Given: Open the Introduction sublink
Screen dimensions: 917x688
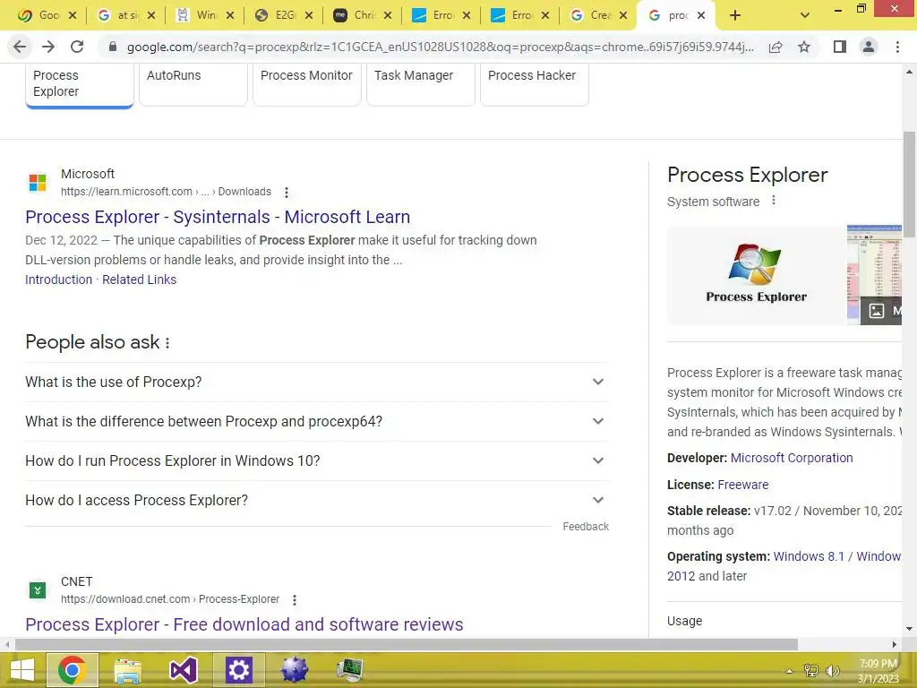Looking at the screenshot, I should [x=58, y=279].
